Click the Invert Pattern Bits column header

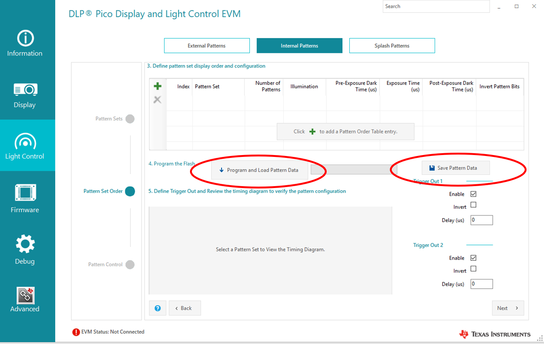[x=500, y=86]
